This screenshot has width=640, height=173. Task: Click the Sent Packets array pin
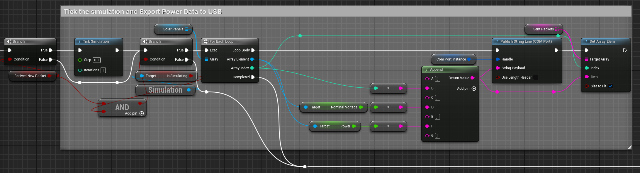557,29
